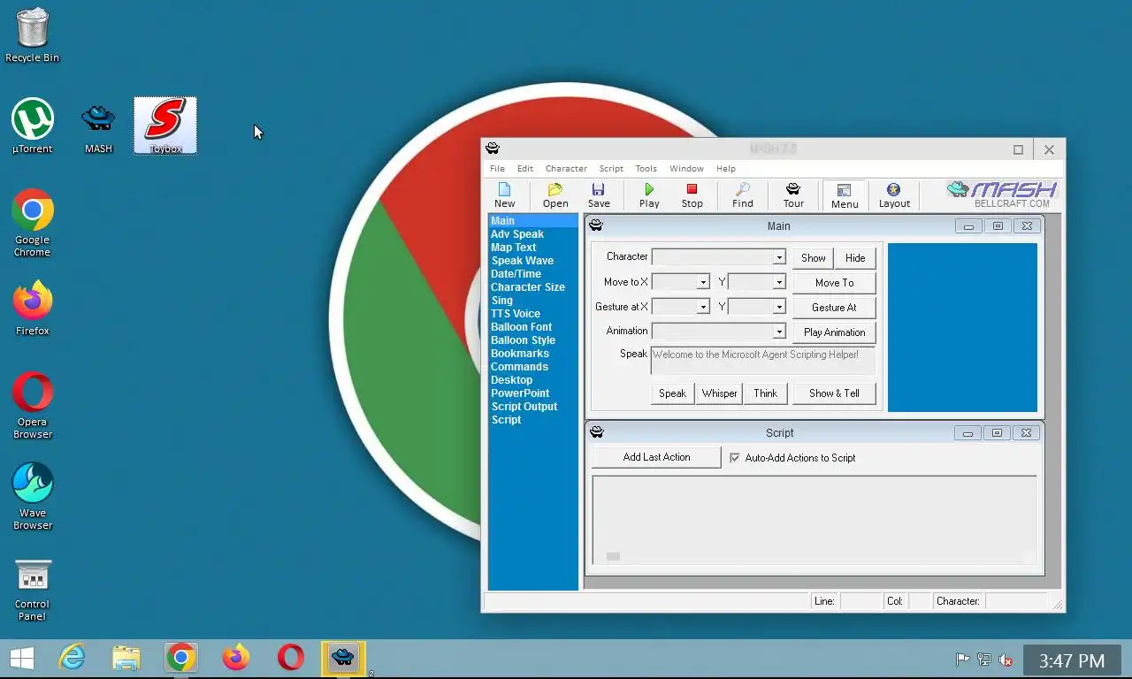This screenshot has height=679, width=1132.
Task: Save the script using the Save icon
Action: [599, 195]
